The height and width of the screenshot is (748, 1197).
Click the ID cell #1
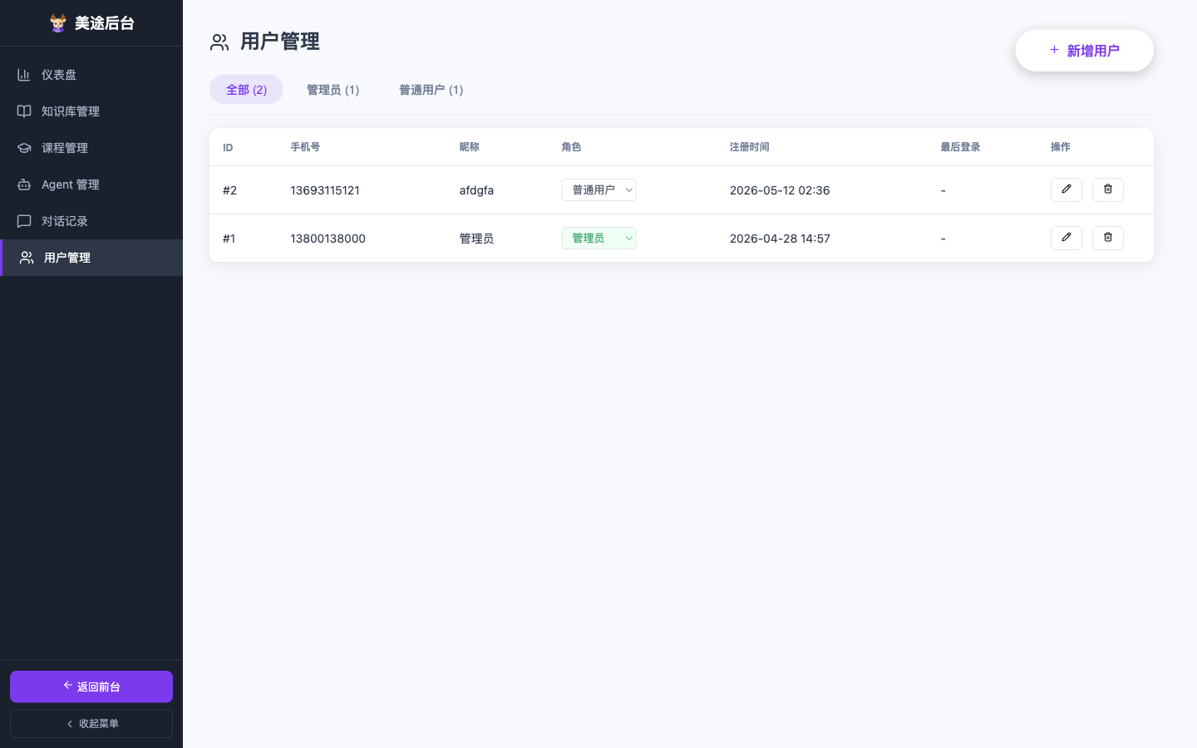pyautogui.click(x=229, y=239)
